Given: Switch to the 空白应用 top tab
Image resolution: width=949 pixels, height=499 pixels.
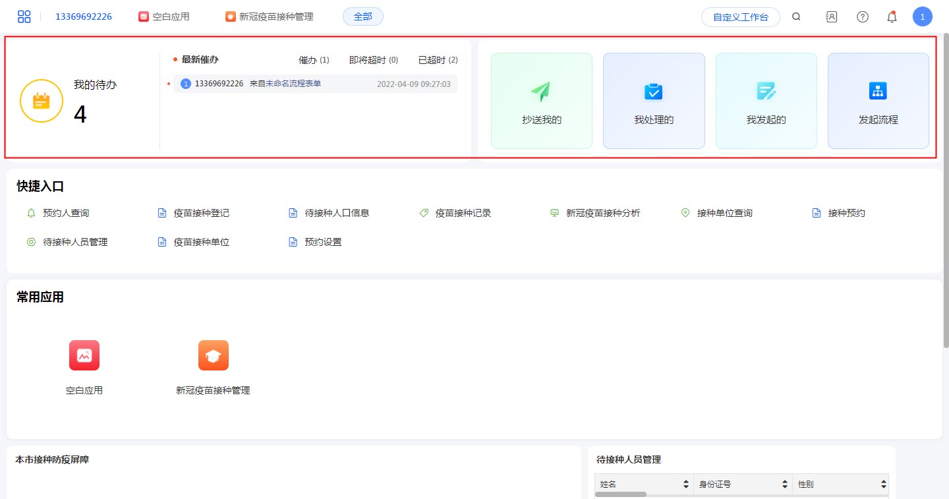Looking at the screenshot, I should tap(164, 17).
